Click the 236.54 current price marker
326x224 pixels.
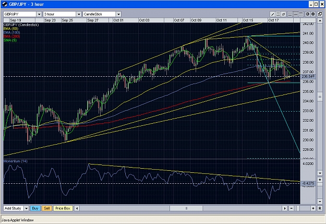pos(308,77)
